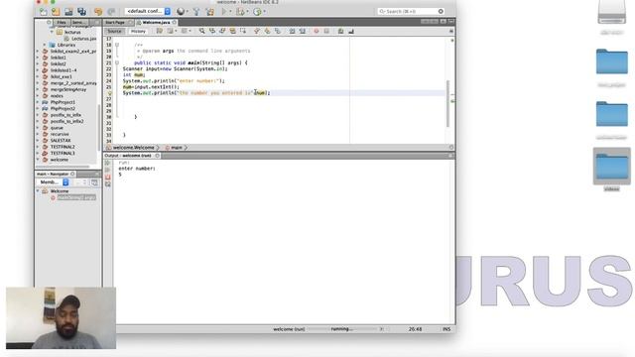
Task: Select the welcome project
Action: click(60, 160)
